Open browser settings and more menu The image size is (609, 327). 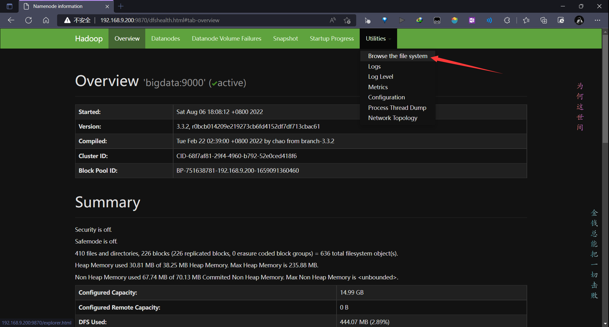point(598,20)
